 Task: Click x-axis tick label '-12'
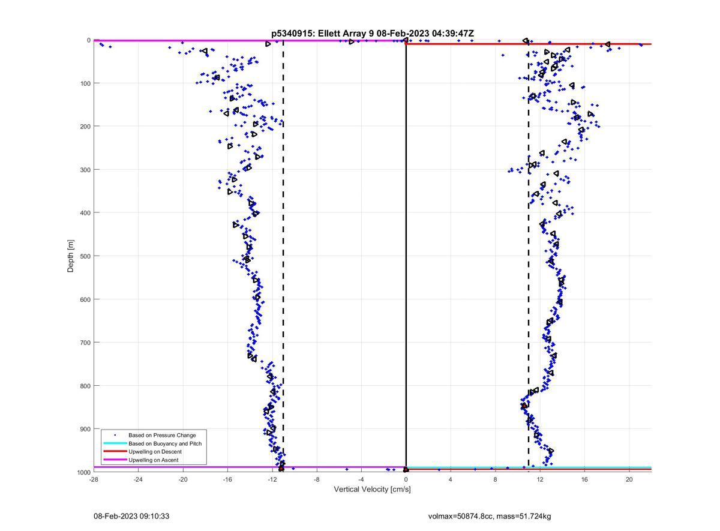tap(272, 479)
